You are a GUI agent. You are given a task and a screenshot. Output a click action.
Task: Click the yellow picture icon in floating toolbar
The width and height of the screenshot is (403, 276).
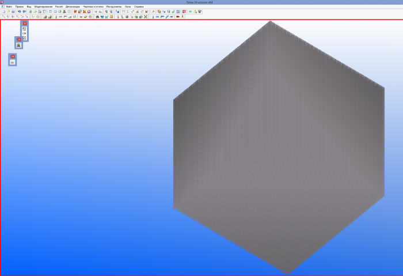point(18,45)
